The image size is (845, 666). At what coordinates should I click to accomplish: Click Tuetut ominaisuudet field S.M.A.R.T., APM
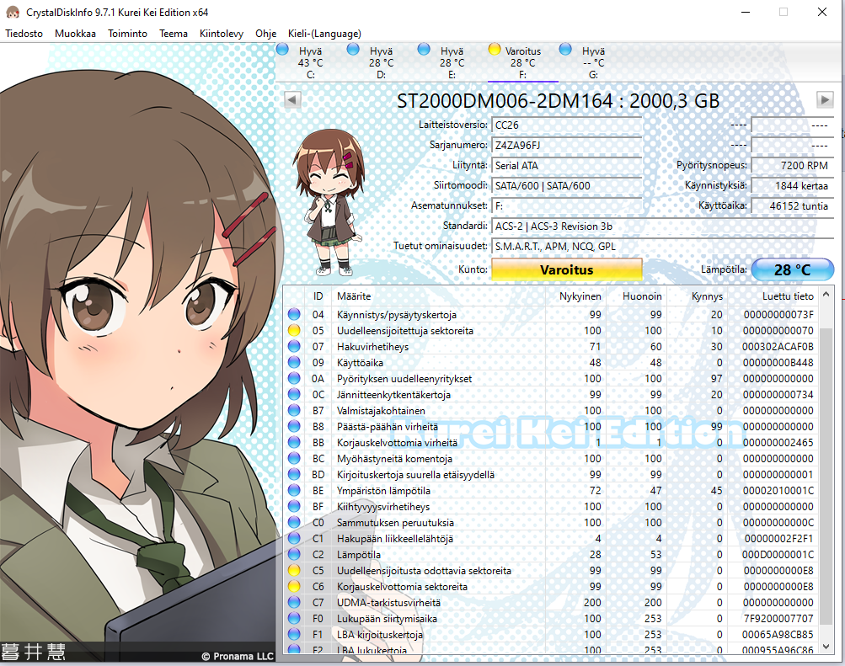tap(662, 247)
